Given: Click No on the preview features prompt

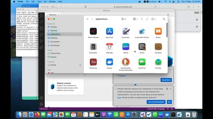Looking at the screenshot, I should tap(169, 102).
